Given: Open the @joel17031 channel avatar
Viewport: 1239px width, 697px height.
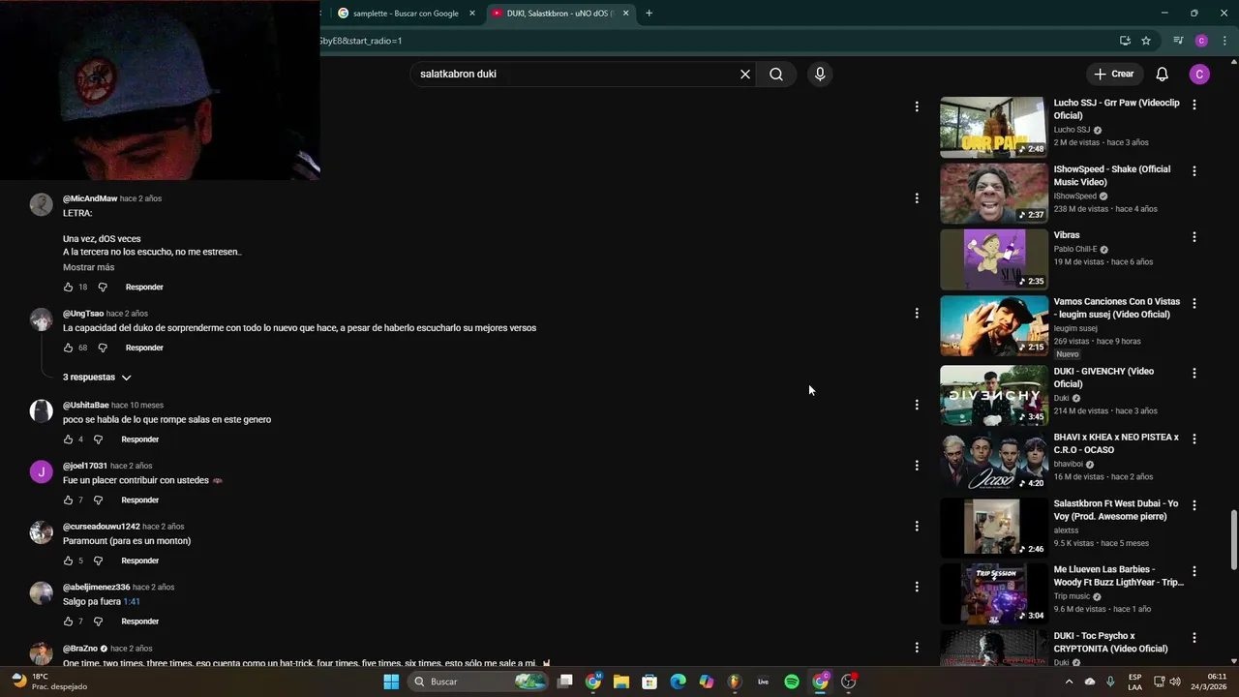Looking at the screenshot, I should click(x=41, y=471).
